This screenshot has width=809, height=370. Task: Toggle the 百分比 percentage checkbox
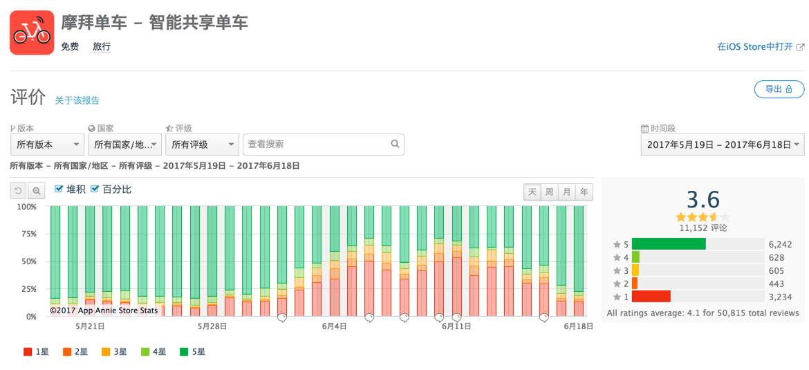click(95, 189)
